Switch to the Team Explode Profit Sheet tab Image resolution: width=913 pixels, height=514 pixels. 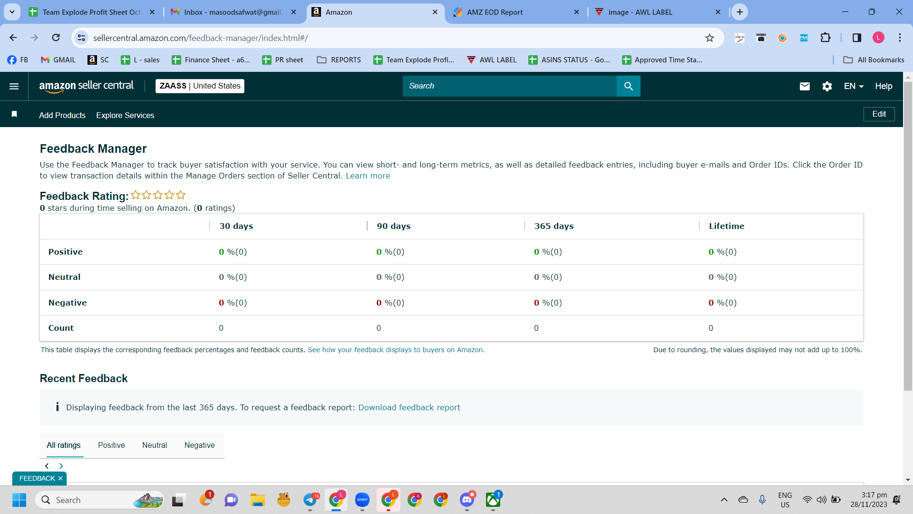pos(92,12)
